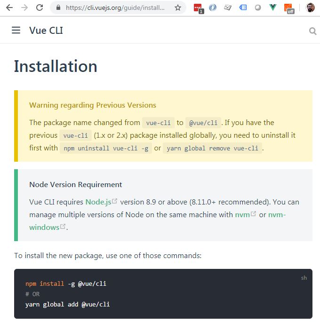320x322 pixels.
Task: Open the red extension with badge 1
Action: tap(198, 8)
